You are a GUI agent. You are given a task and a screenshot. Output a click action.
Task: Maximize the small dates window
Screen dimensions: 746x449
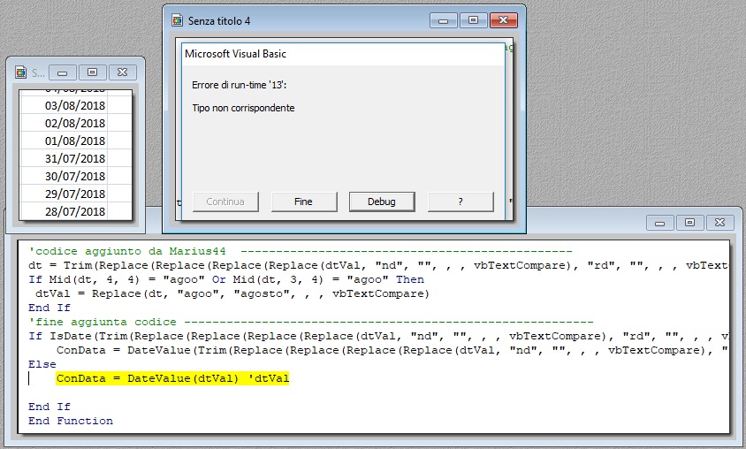click(x=92, y=72)
